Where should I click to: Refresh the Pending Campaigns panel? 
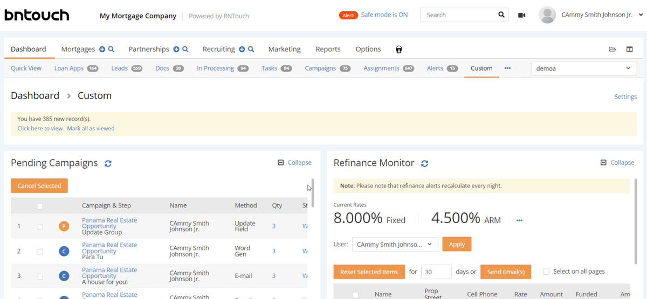click(x=108, y=163)
